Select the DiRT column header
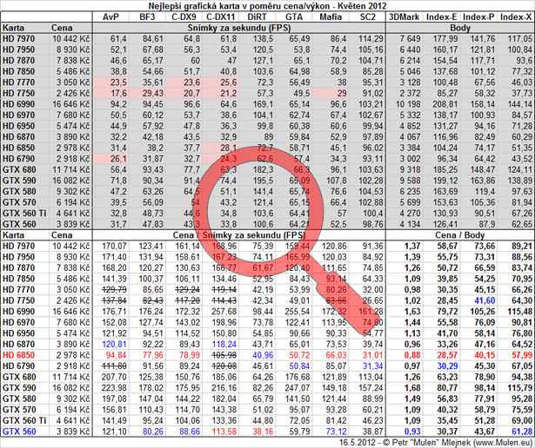535x448 pixels. (257, 17)
